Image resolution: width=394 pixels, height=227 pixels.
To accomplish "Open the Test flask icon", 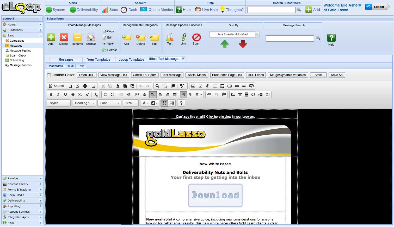I will [170, 37].
